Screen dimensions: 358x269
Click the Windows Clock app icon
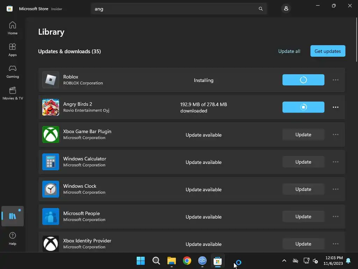[x=51, y=189]
